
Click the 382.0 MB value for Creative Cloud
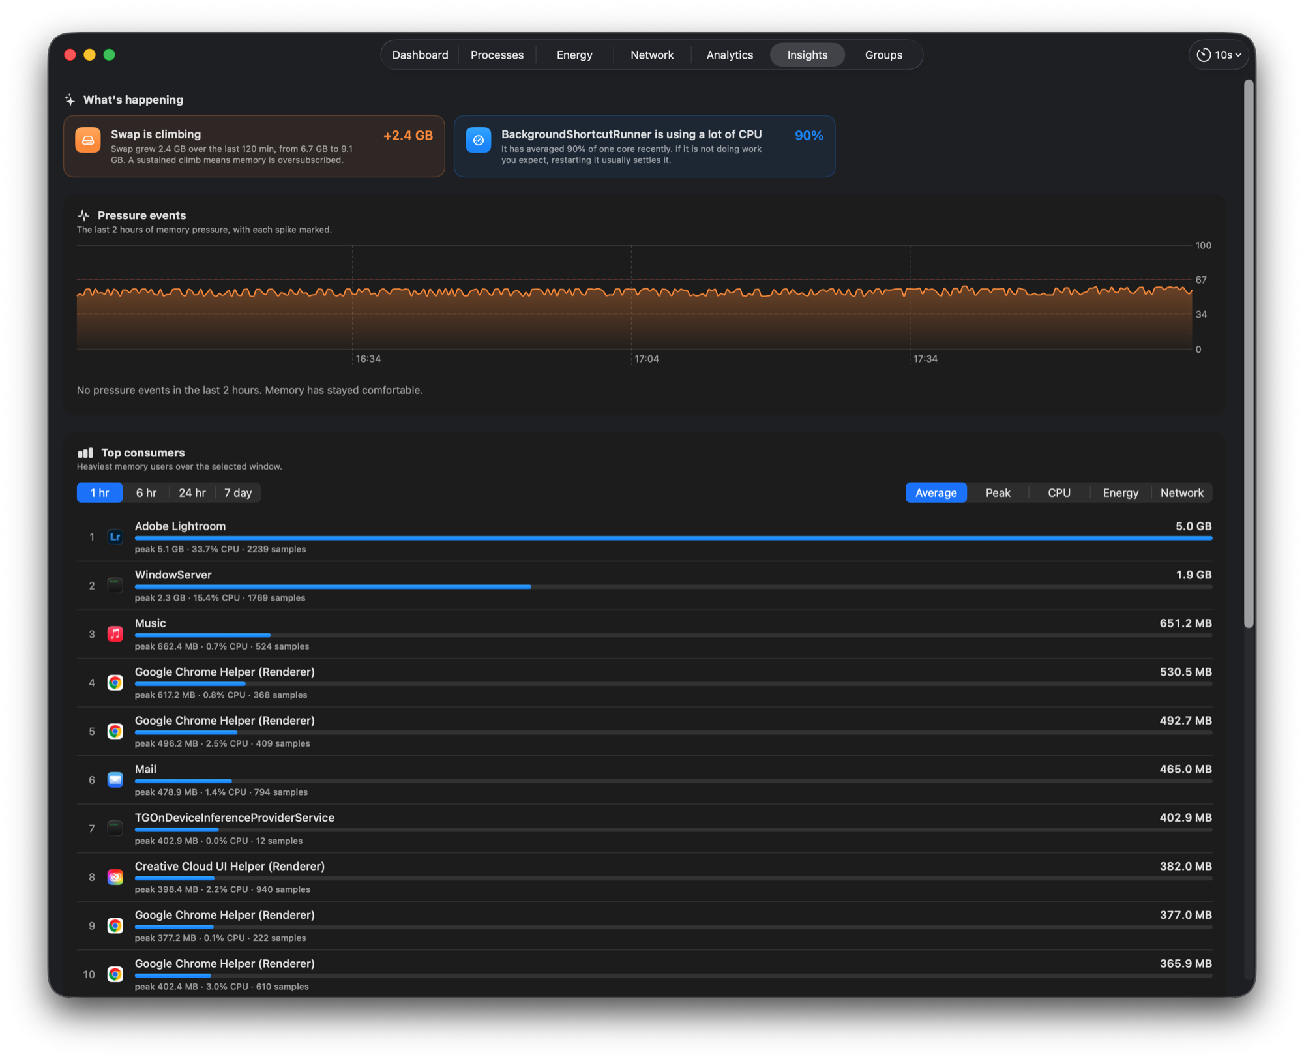point(1185,867)
